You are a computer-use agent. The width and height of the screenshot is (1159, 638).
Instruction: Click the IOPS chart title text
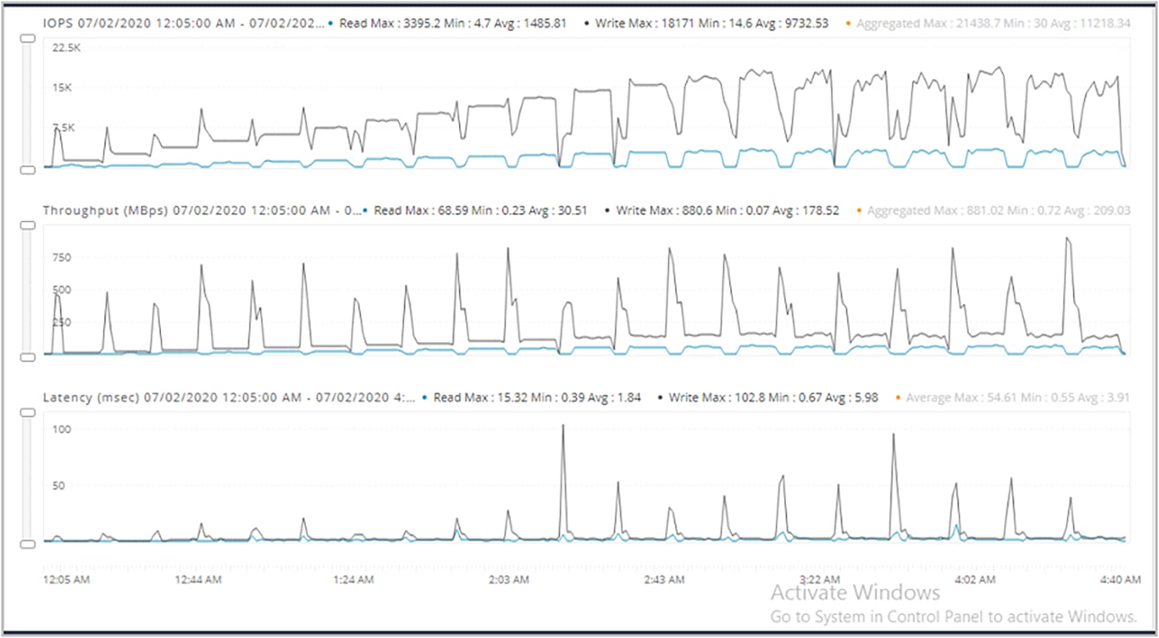pos(183,23)
